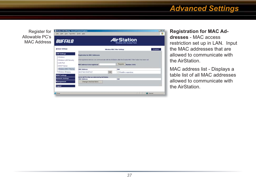
Task: Select DHCP Server in the sidebar tree
Action: pyautogui.click(x=63, y=66)
